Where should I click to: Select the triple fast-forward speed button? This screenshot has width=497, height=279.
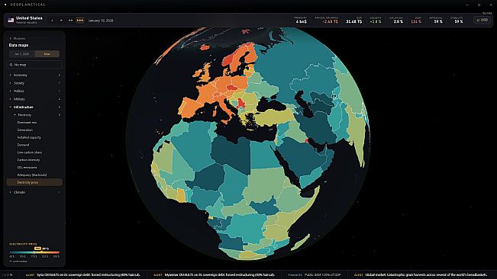[x=80, y=21]
